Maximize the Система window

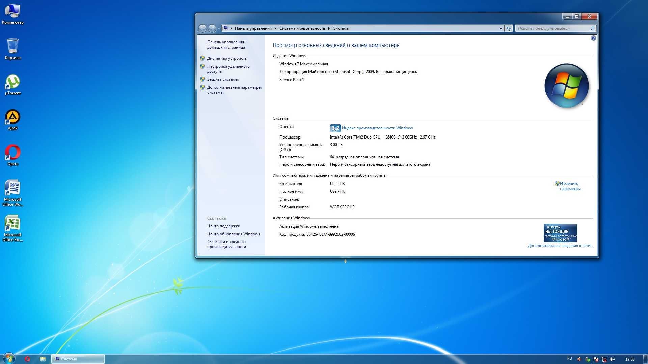pyautogui.click(x=577, y=16)
